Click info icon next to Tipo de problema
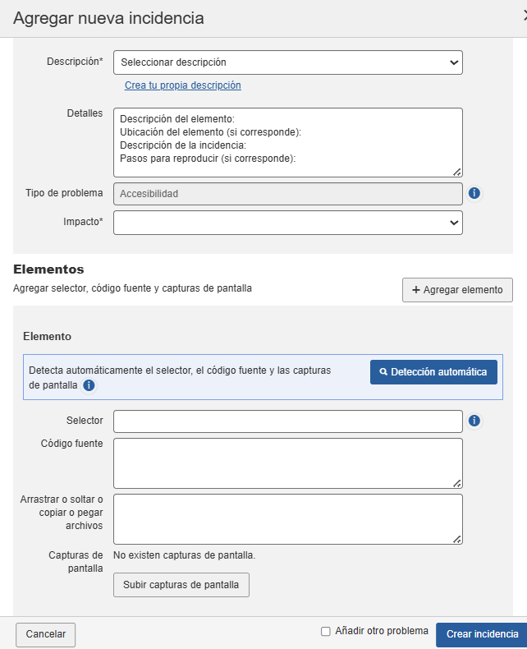 (474, 194)
